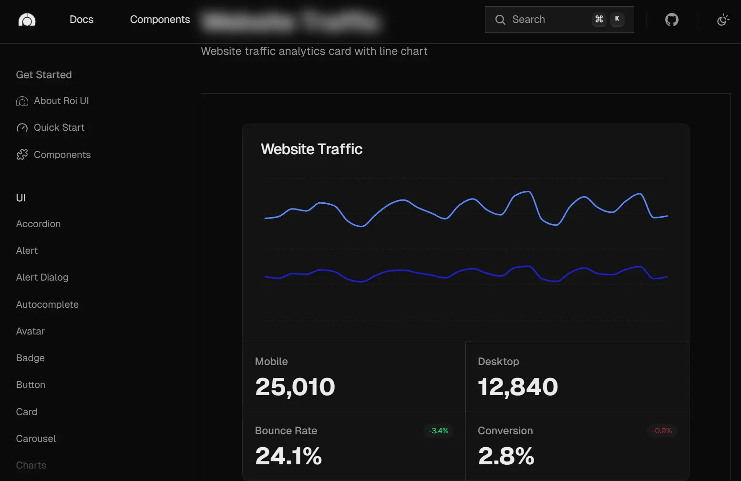Open the Charts section in sidebar

(31, 465)
